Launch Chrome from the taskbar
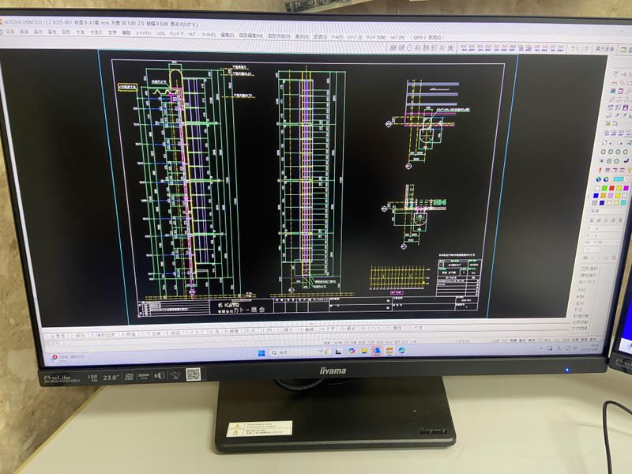 [352, 351]
